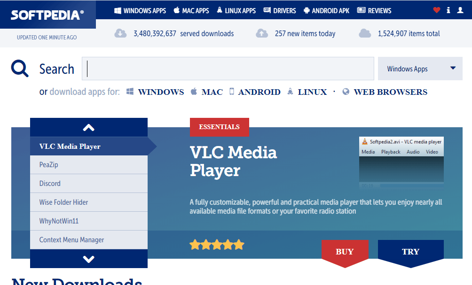Click the Linux penguin icon in top navigation

220,10
